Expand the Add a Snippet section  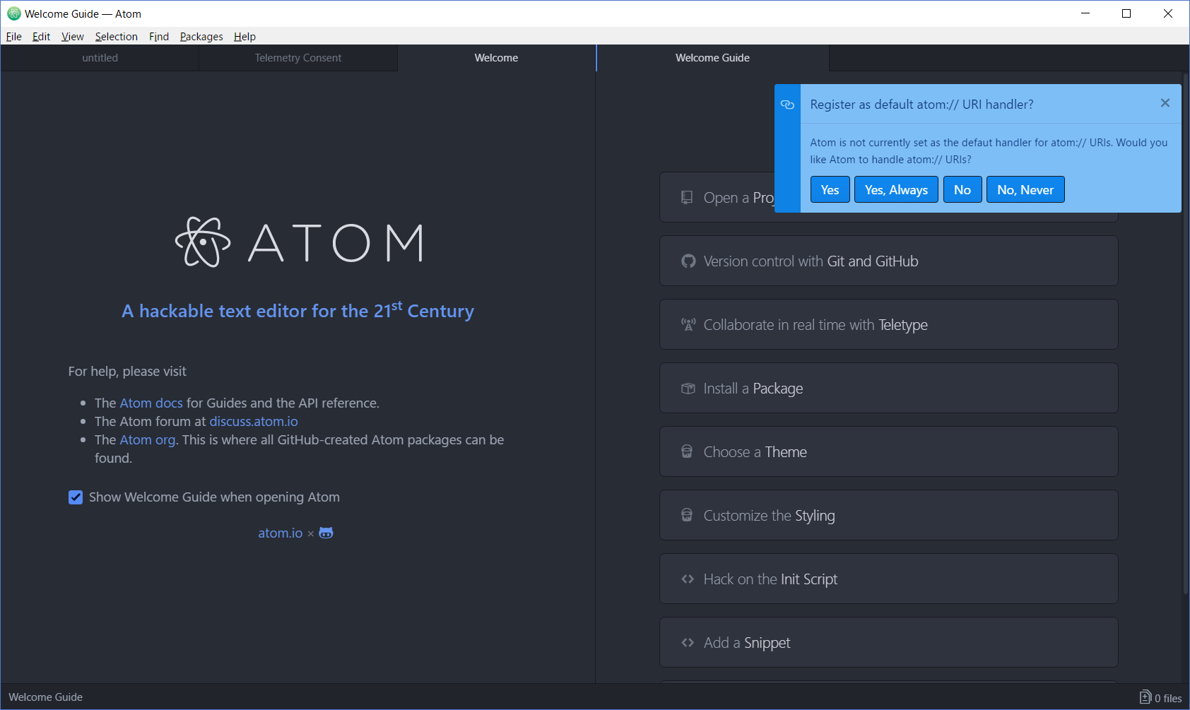tap(888, 642)
